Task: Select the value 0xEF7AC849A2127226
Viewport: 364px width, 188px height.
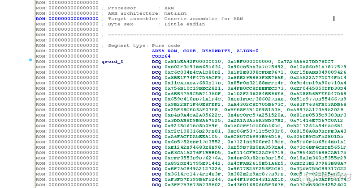Action: (193, 169)
